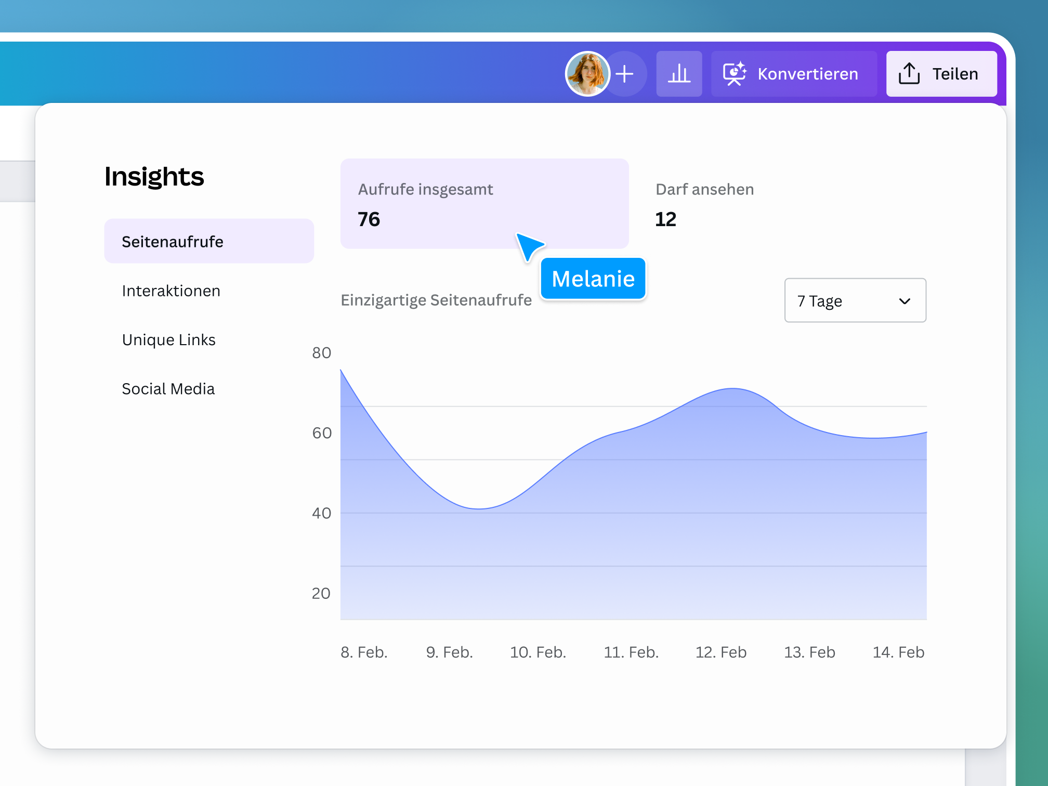Click the share upload icon beside Teilen
1048x786 pixels.
point(909,73)
